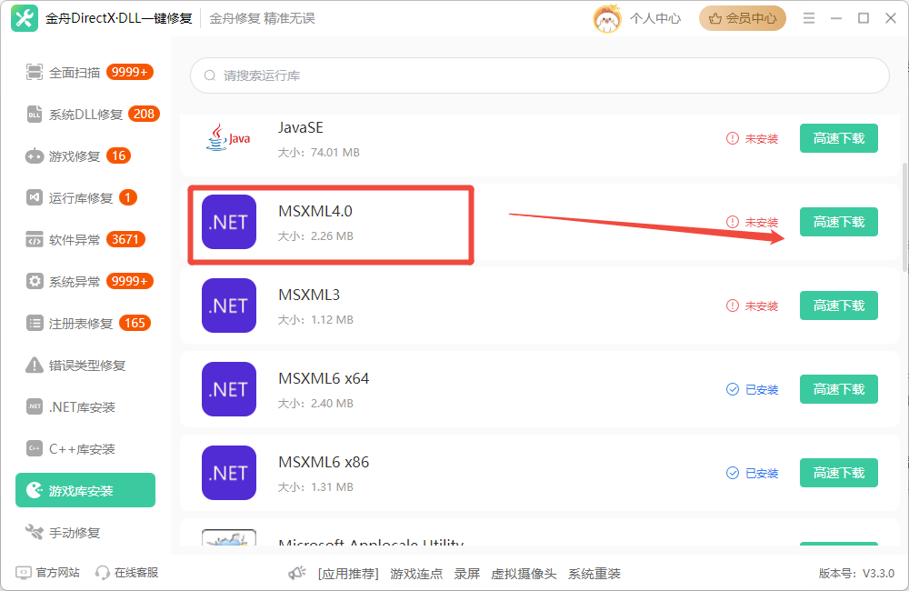909x591 pixels.
Task: Open 系统异常 section
Action: (85, 281)
